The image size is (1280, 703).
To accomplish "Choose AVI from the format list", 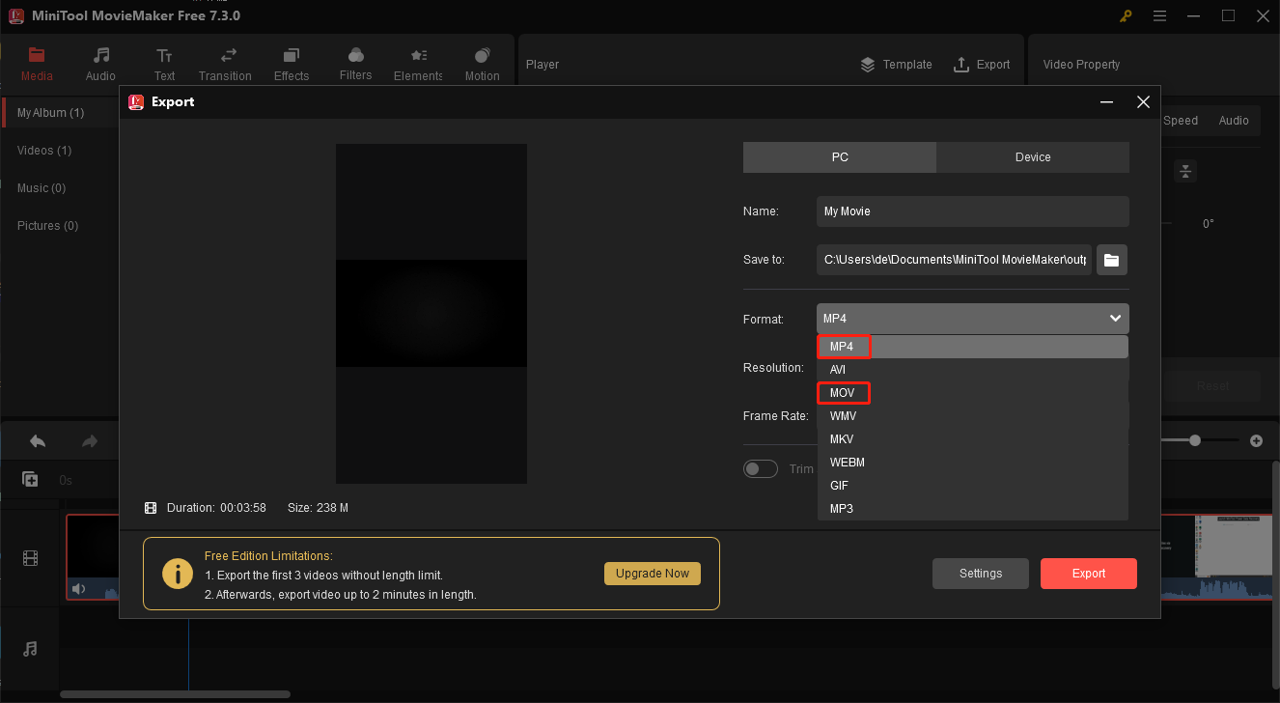I will (x=973, y=370).
